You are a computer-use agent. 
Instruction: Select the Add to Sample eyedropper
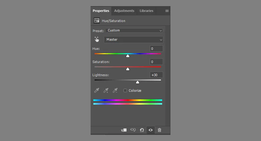[x=106, y=91]
